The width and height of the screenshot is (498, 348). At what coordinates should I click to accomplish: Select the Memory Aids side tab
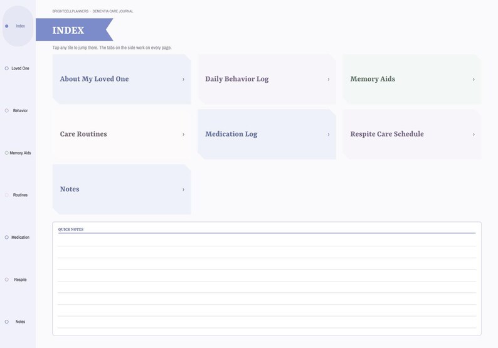18,153
